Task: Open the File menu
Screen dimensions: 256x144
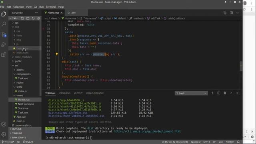Action: pyautogui.click(x=2, y=7)
